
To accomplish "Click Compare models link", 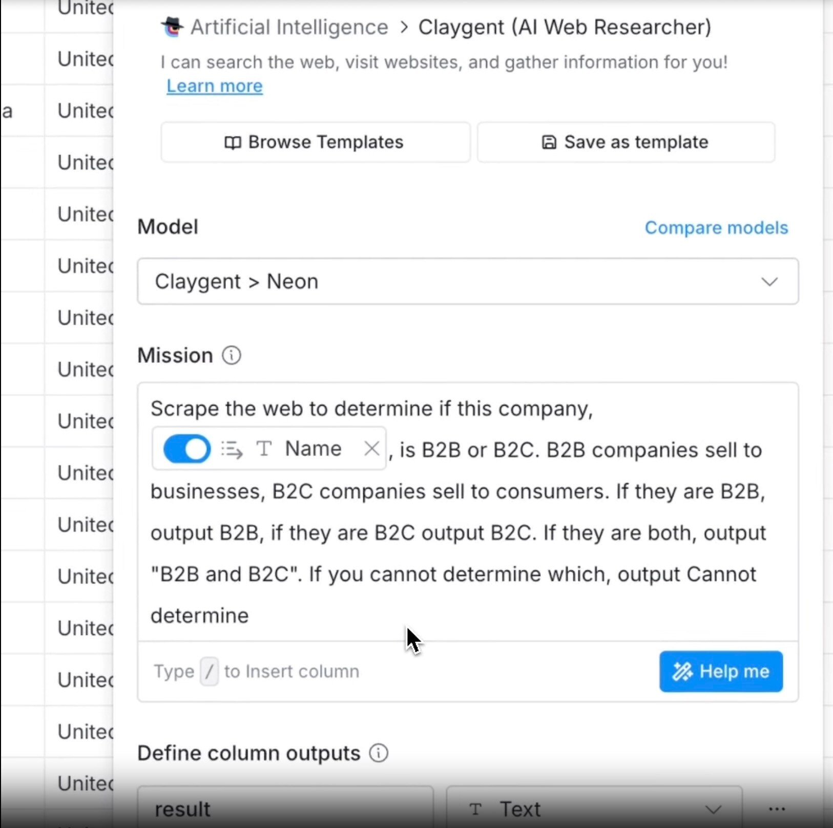I will tap(716, 227).
